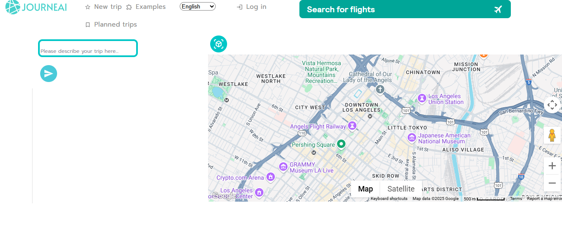Select the Los Angeles Center marker

pyautogui.click(x=259, y=193)
